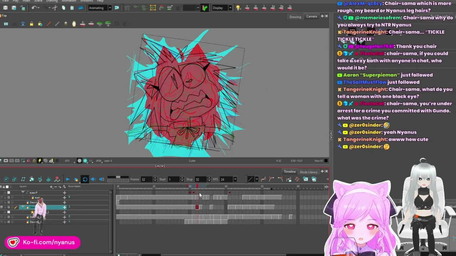Select the Node Library tab
Viewport: 456px width, 256px height.
[x=309, y=172]
